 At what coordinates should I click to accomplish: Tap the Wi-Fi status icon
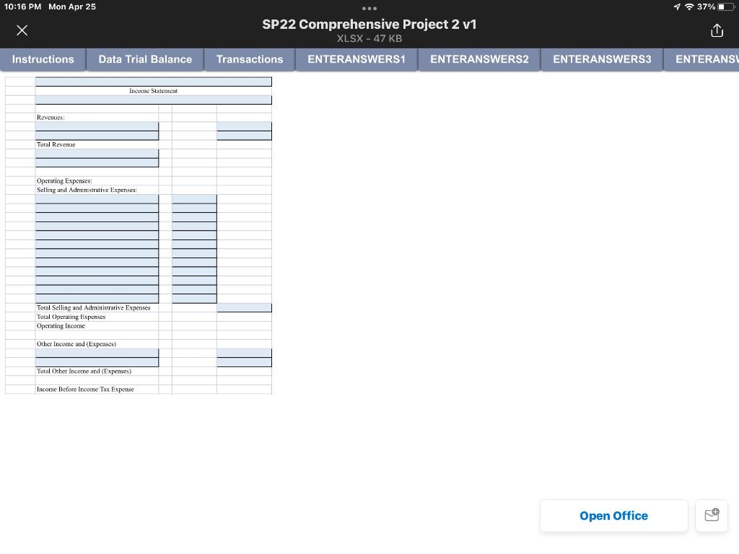pyautogui.click(x=689, y=6)
